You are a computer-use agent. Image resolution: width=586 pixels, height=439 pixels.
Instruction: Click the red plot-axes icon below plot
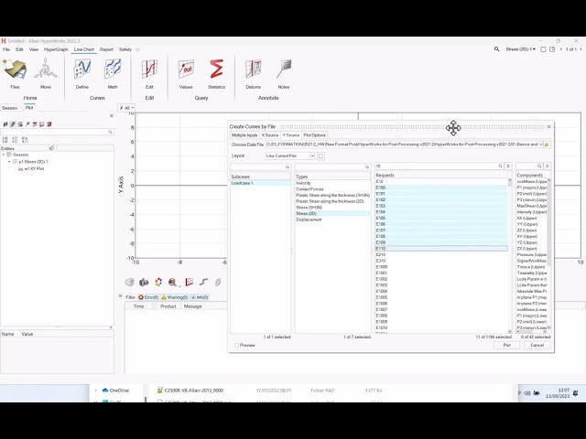tap(190, 283)
